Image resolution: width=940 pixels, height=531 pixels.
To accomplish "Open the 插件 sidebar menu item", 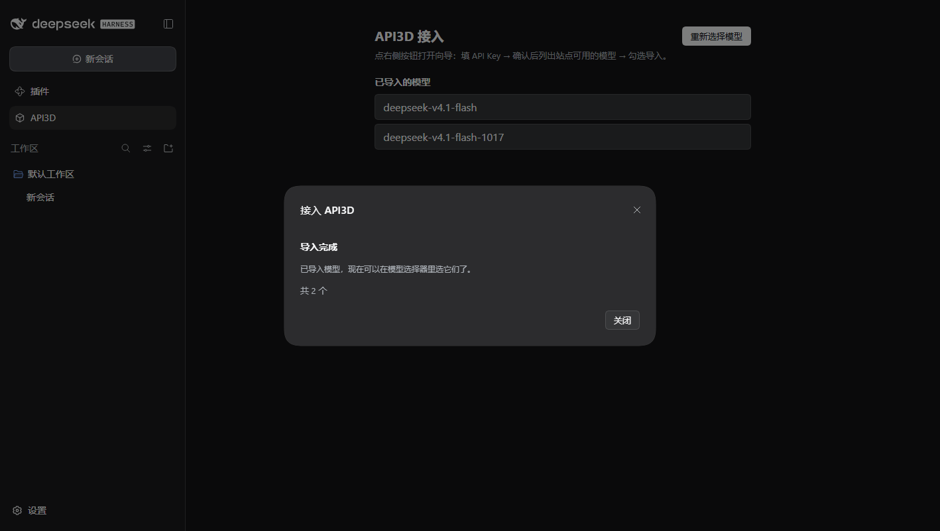I will pos(93,91).
